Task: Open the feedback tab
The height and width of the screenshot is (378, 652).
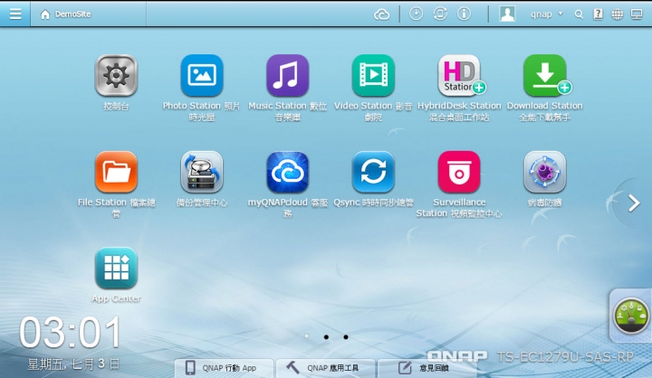Action: pyautogui.click(x=427, y=368)
